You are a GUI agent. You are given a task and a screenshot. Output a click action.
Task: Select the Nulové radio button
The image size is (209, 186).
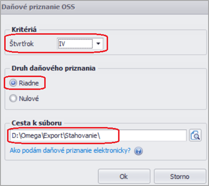point(13,98)
